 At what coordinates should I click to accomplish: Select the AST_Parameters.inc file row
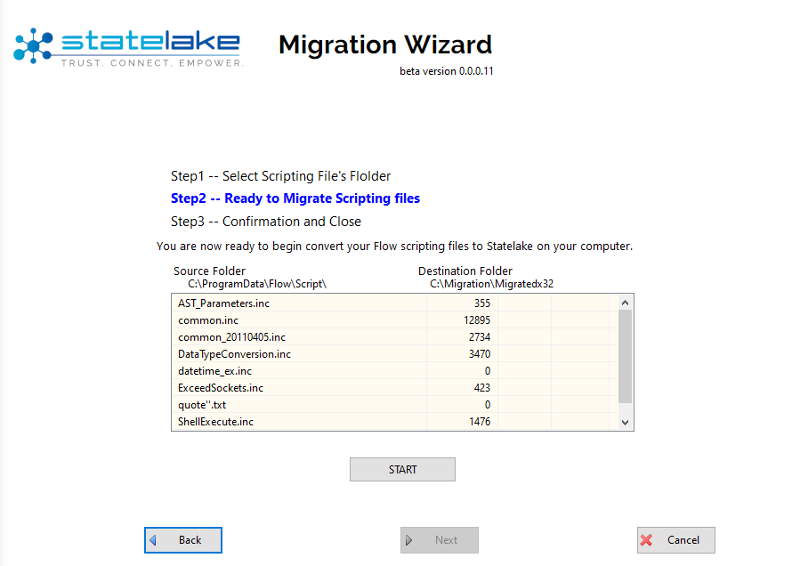pos(394,303)
